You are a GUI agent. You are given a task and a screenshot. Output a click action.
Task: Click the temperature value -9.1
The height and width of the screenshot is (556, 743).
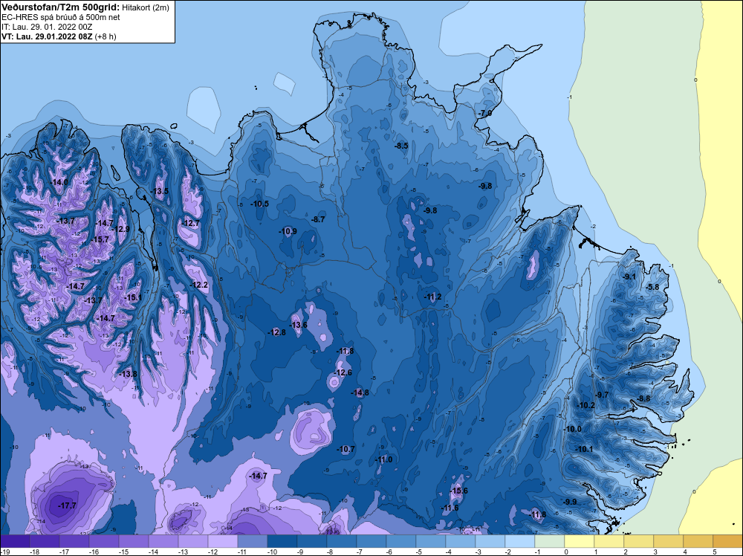coord(629,277)
